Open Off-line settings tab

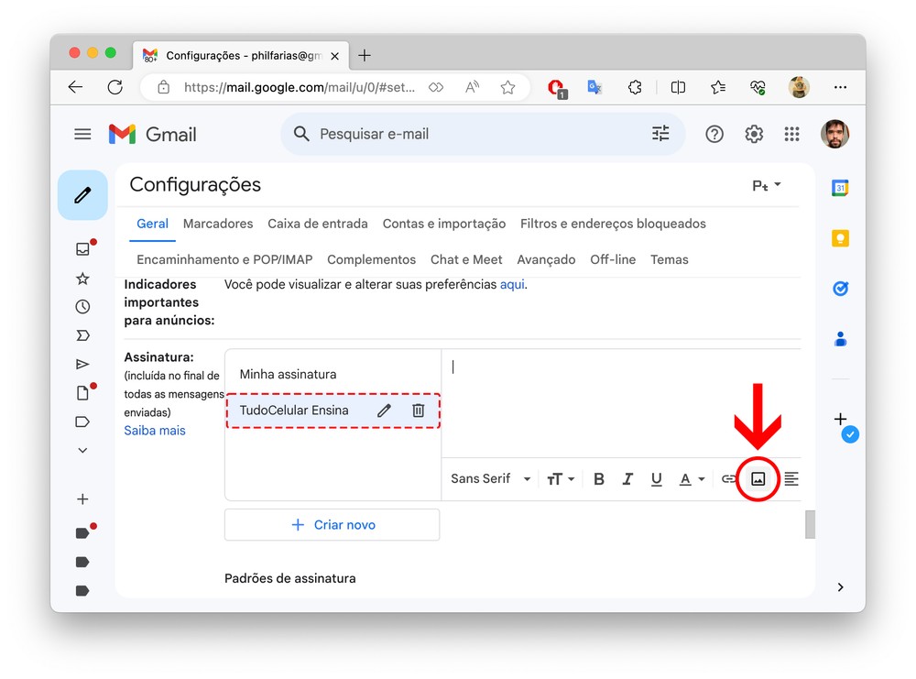[x=613, y=259]
